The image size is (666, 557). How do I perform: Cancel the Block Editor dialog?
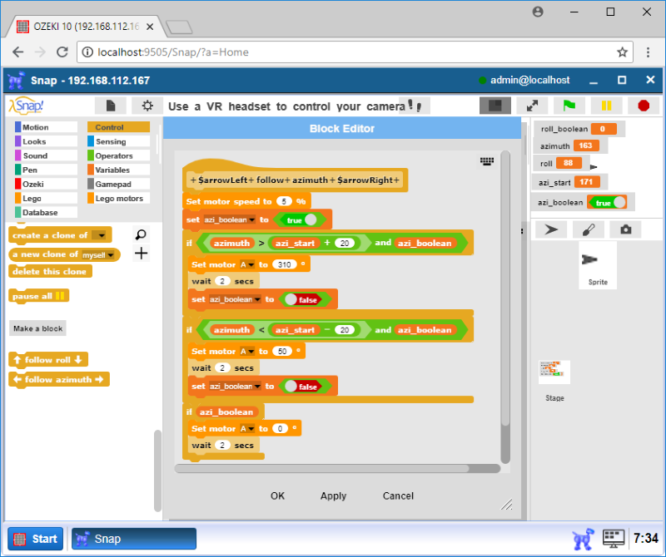click(398, 495)
